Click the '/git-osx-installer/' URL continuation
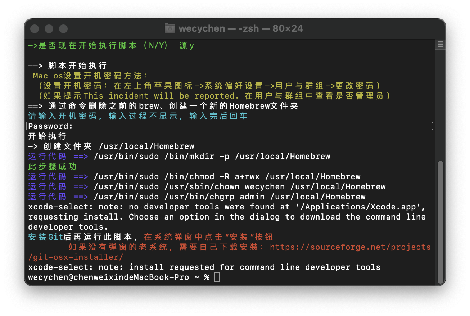Screen dimensions: 470x316 click(x=76, y=257)
